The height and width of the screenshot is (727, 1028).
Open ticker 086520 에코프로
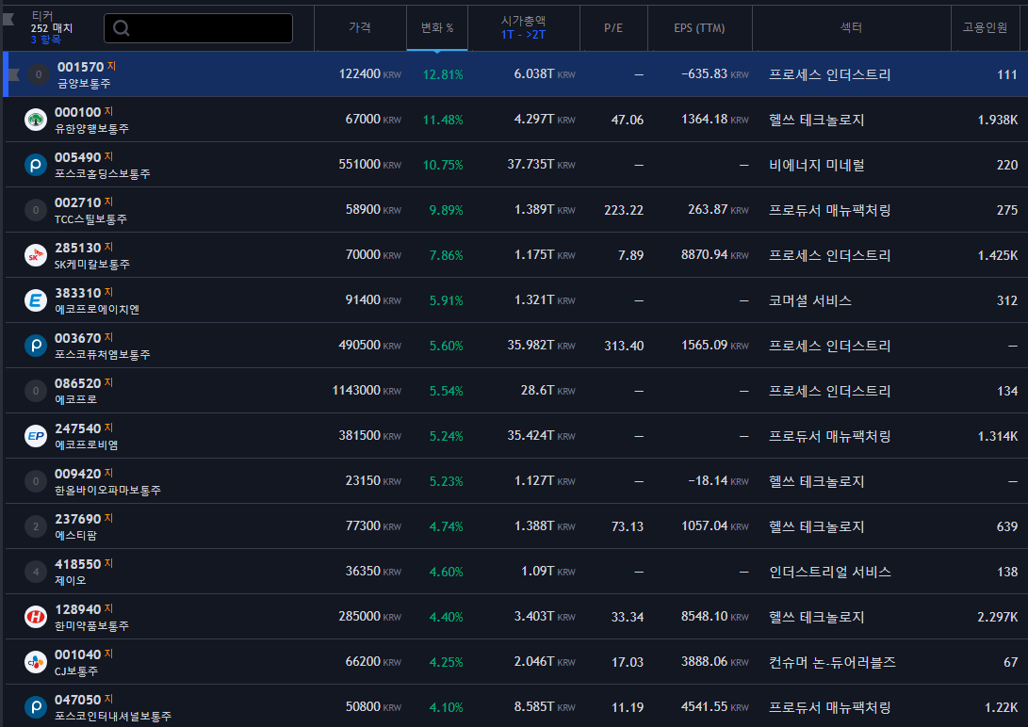(83, 391)
